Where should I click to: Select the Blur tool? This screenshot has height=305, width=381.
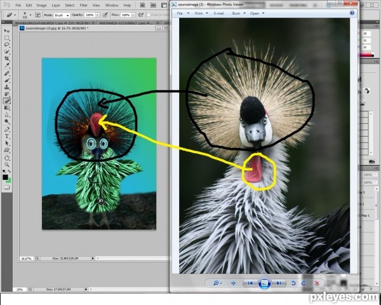(7, 114)
